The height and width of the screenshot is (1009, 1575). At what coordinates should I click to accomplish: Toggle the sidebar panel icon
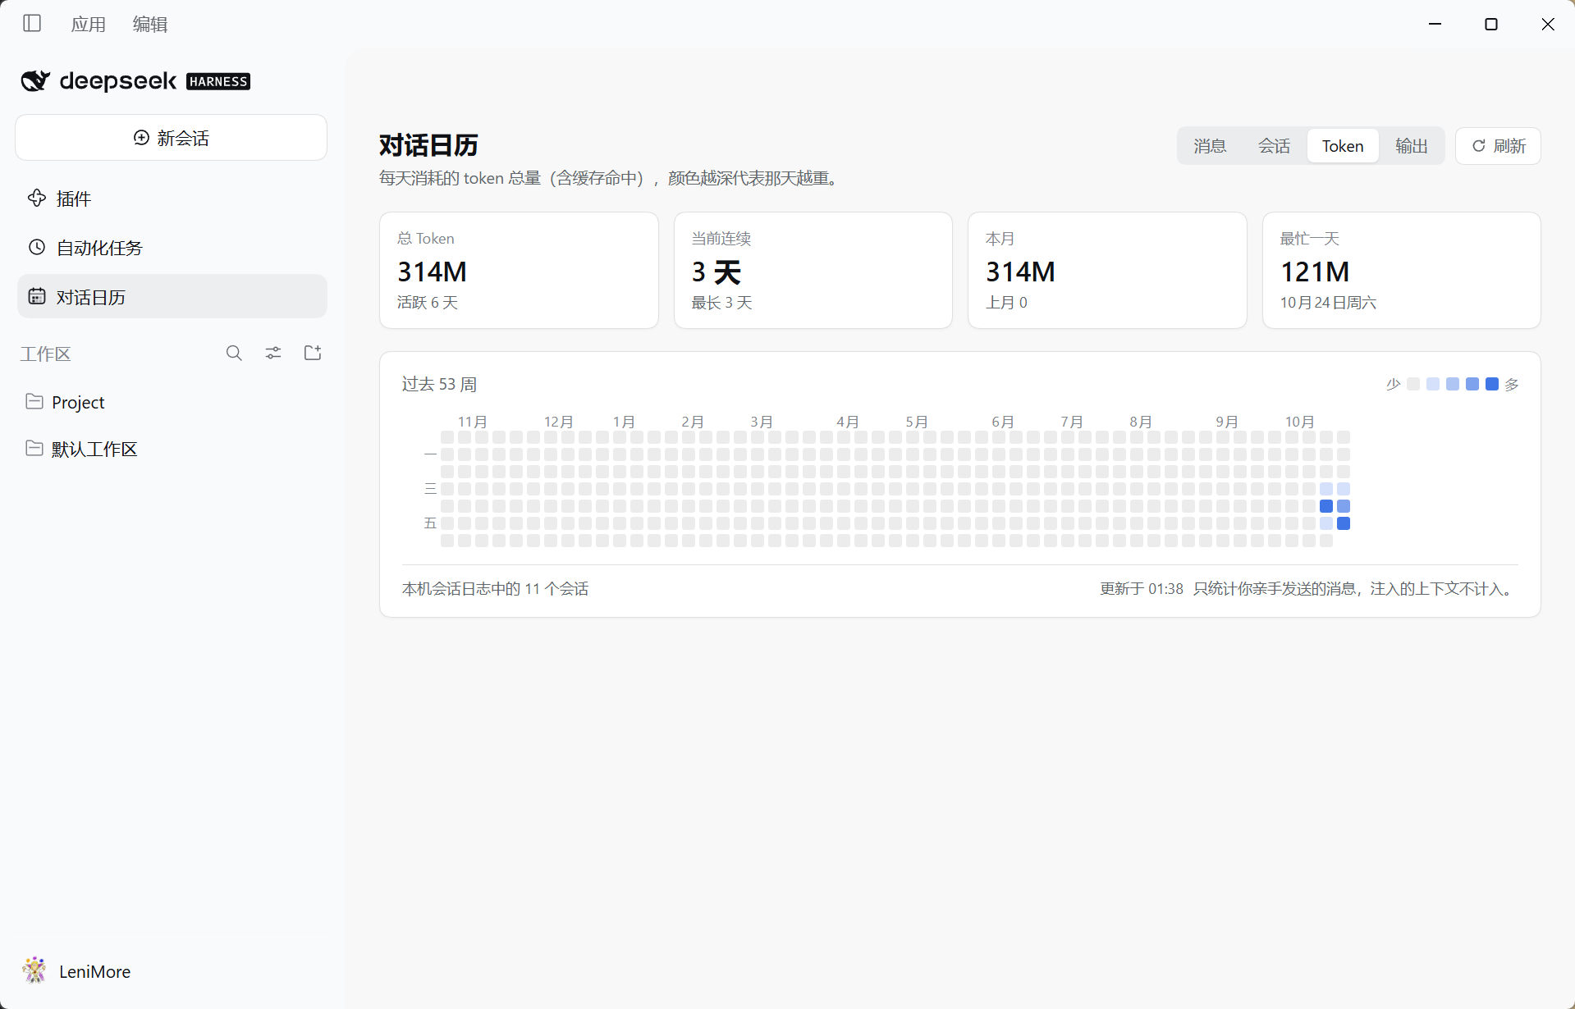click(32, 24)
